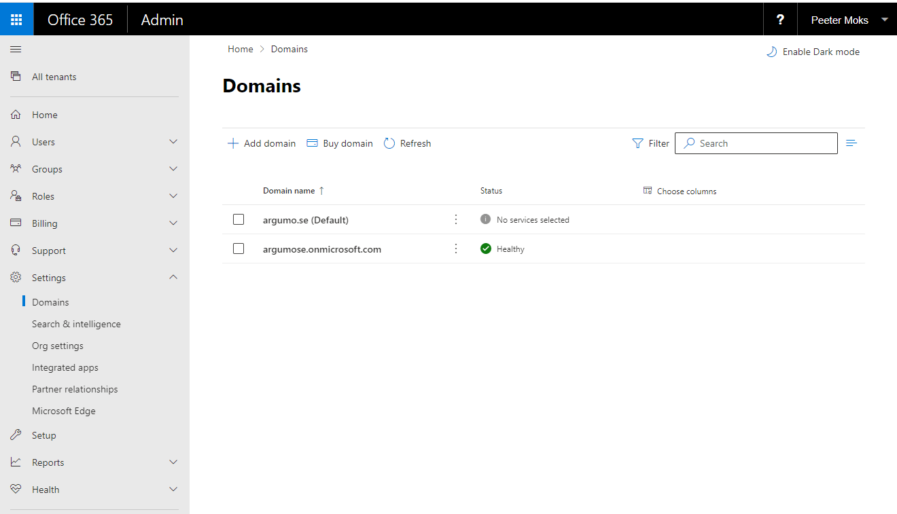Click the Buy domain label
This screenshot has height=514, width=897.
[348, 143]
